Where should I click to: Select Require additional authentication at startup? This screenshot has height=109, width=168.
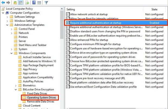95,23
